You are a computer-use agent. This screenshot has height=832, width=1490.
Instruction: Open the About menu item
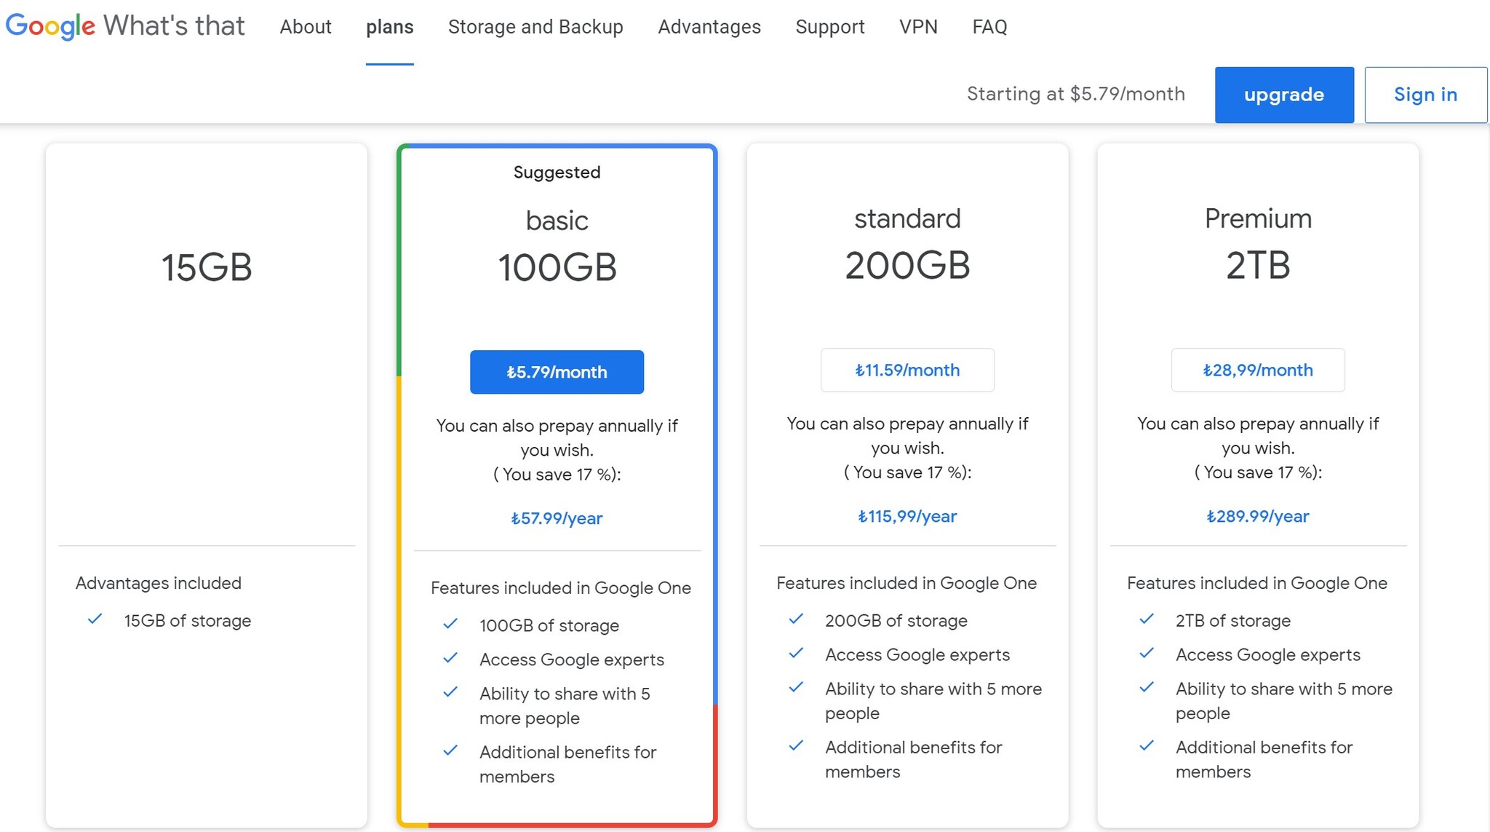tap(306, 27)
